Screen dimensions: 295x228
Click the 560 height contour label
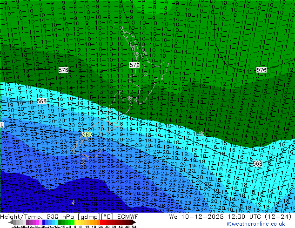pos(87,135)
